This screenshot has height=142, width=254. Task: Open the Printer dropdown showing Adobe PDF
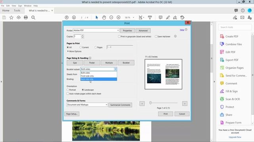click(96, 30)
